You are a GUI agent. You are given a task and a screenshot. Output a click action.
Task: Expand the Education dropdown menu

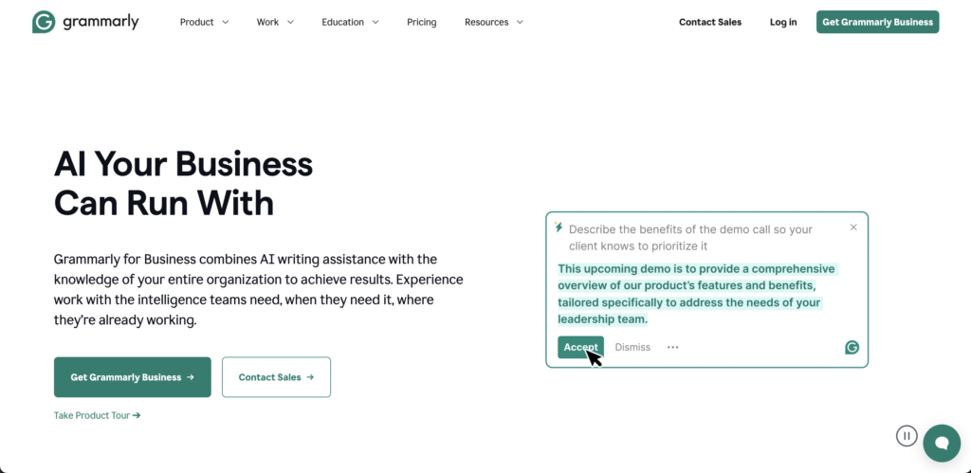pos(350,22)
